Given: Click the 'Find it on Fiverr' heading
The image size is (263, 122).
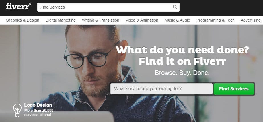Looking at the screenshot, I should (x=182, y=61).
